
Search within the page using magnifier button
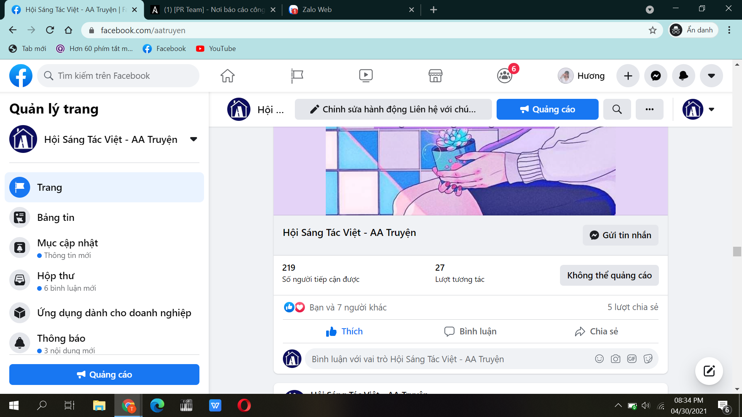(x=617, y=109)
